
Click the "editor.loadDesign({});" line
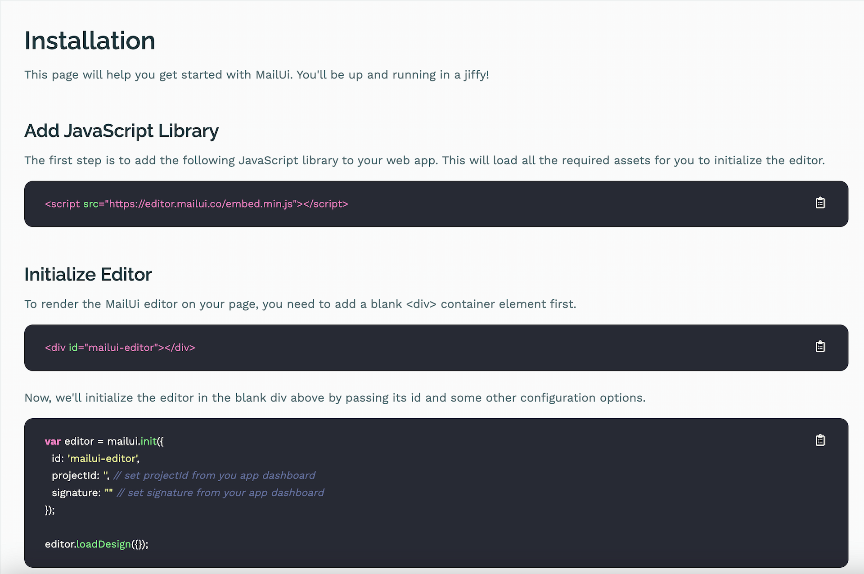coord(97,544)
